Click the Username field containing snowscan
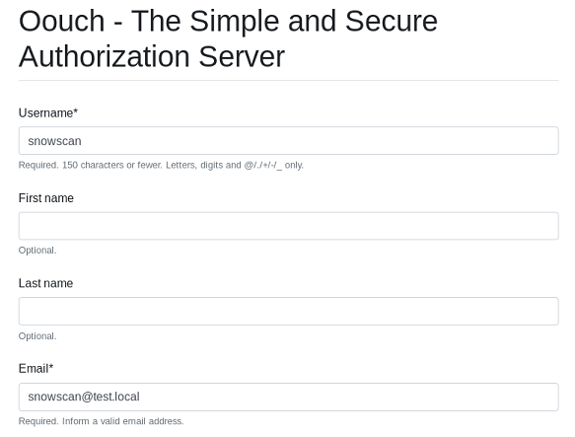Screen dimensions: 575x437 (x=289, y=141)
